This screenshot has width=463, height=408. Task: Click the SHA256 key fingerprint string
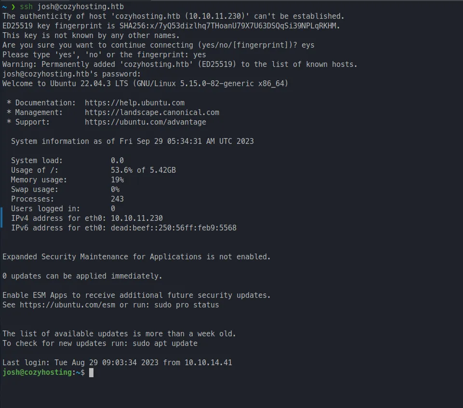[x=230, y=26]
